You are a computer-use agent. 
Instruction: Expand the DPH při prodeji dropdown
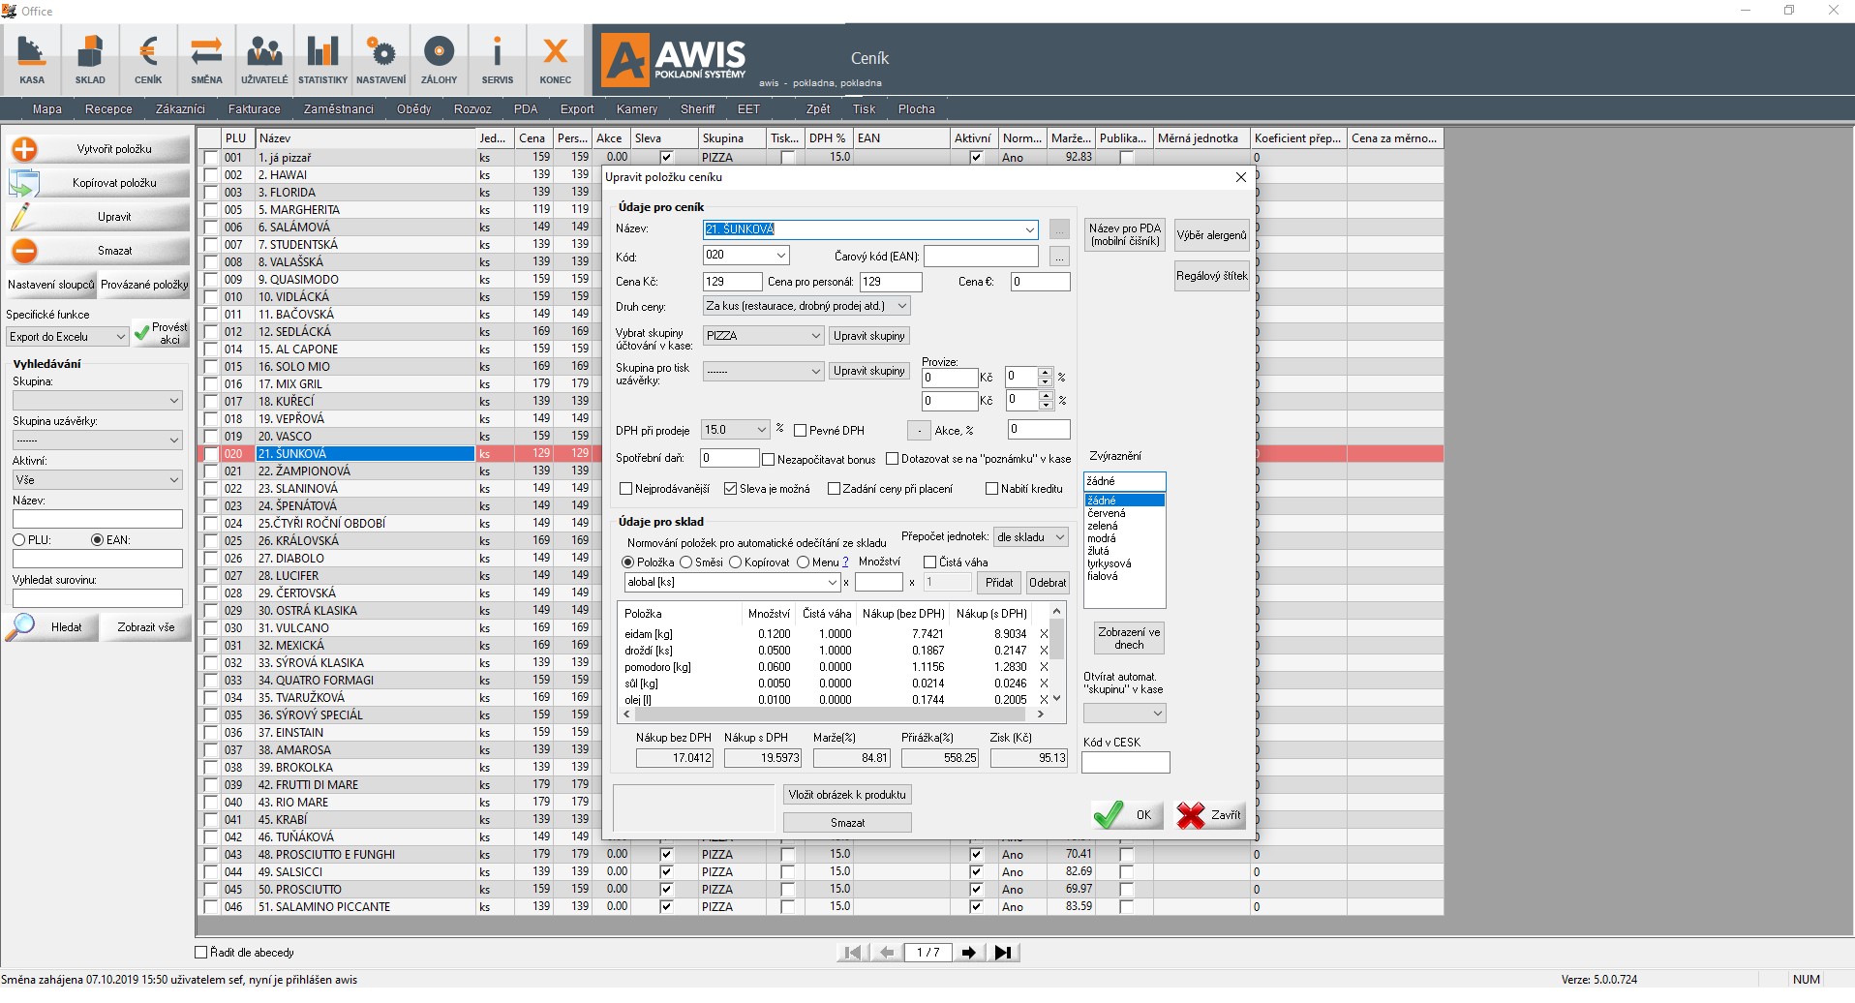pyautogui.click(x=761, y=430)
